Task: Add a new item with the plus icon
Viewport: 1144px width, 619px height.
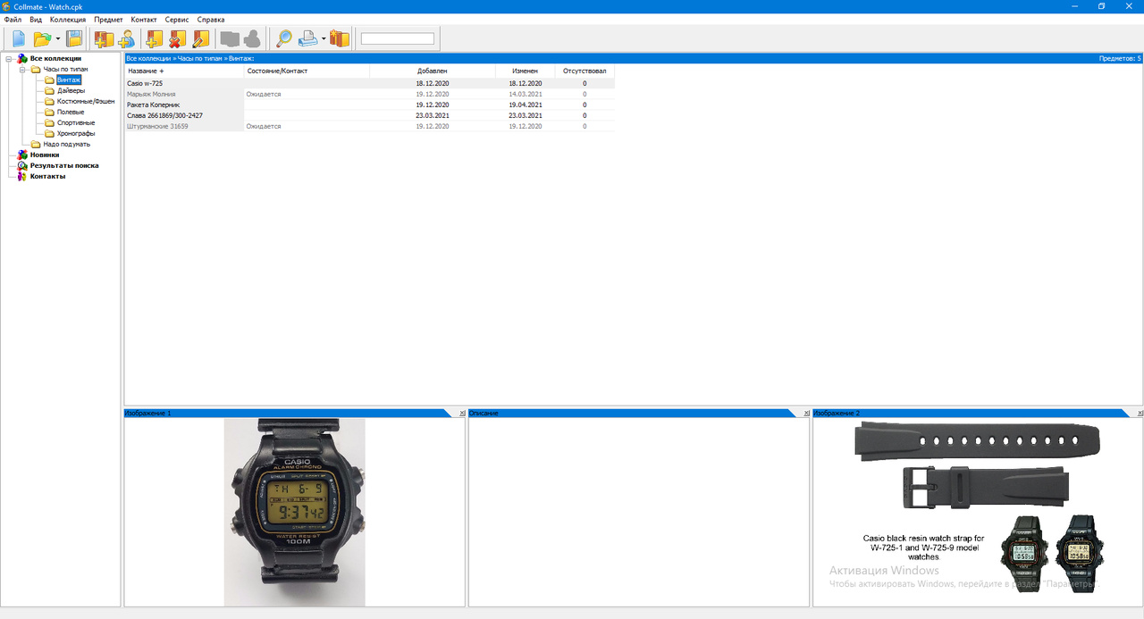Action: [155, 38]
